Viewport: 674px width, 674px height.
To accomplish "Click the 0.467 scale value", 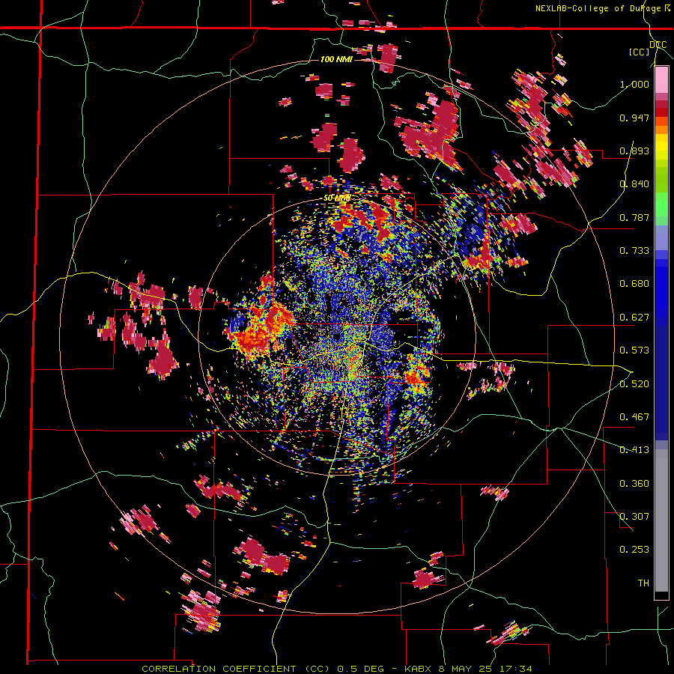I will click(634, 417).
